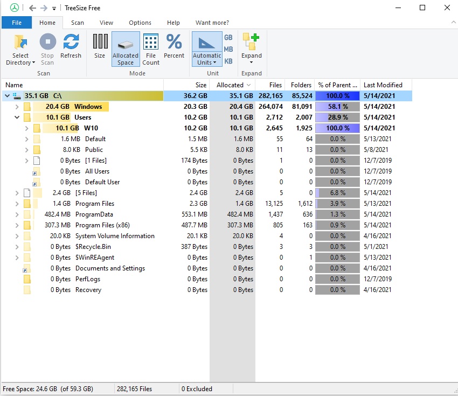Image resolution: width=458 pixels, height=396 pixels.
Task: Click the 0 Excluded status entry
Action: click(197, 389)
